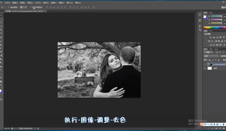Select the Eraser tool

click(x=1, y=52)
